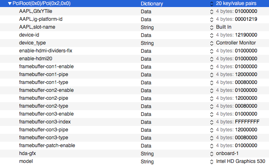The image size is (269, 165).
Task: Click the 'onboard-1' hda-gfx value
Action: point(227,153)
